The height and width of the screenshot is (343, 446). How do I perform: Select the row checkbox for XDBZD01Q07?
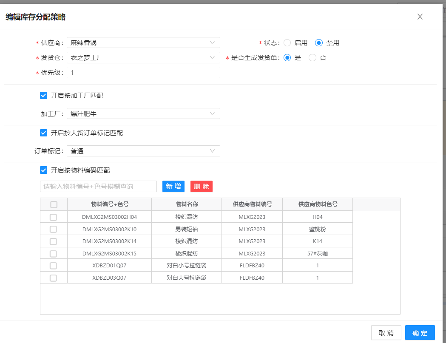[54, 266]
